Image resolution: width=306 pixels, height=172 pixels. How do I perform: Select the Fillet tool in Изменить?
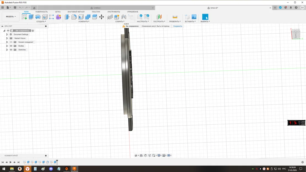74,17
